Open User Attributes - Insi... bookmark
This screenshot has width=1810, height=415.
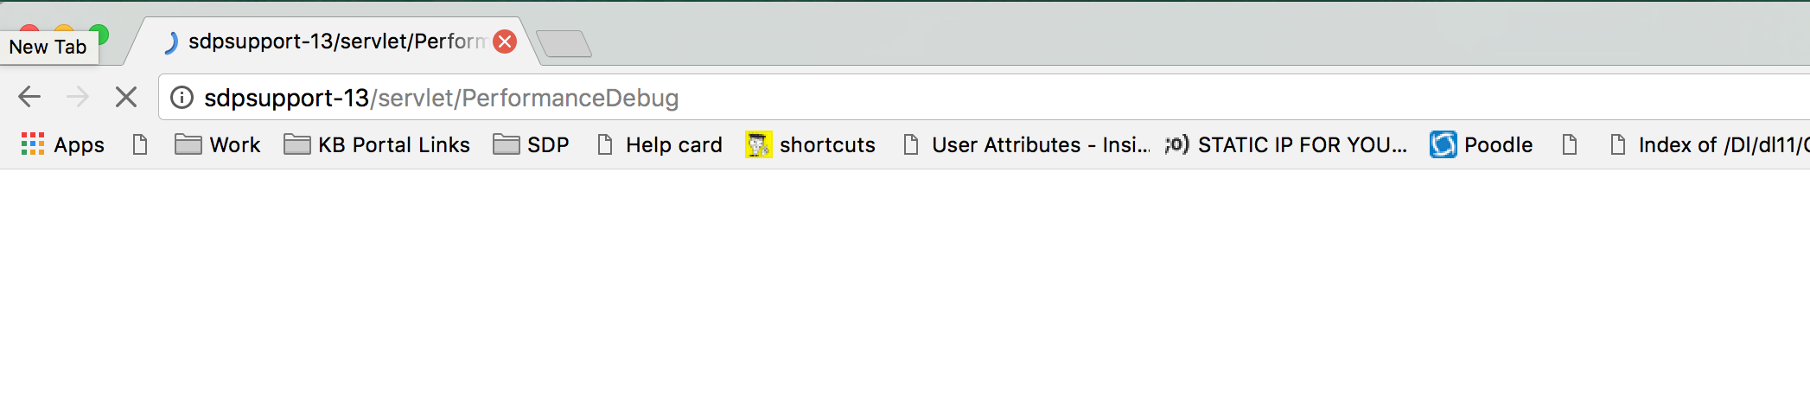pos(1026,144)
